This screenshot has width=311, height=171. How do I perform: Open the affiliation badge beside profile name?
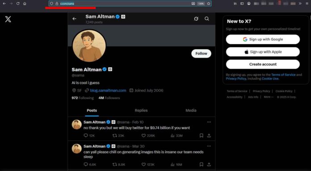pos(110,69)
